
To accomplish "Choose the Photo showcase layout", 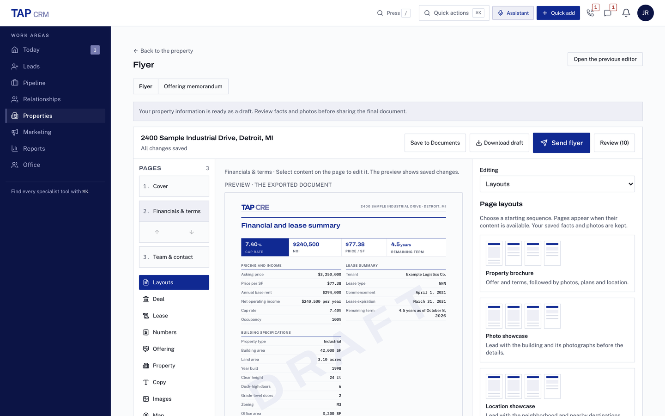I will pos(557,330).
